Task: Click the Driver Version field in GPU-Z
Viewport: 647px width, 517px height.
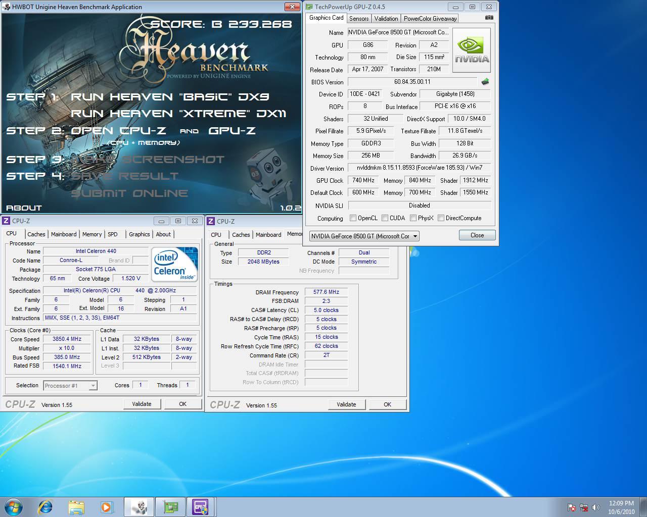Action: tap(420, 168)
